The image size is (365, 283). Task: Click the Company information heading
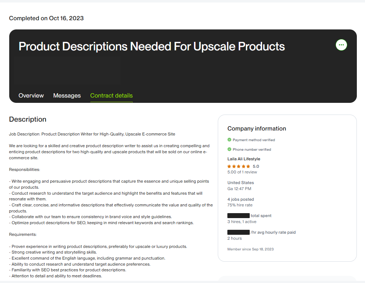(256, 128)
